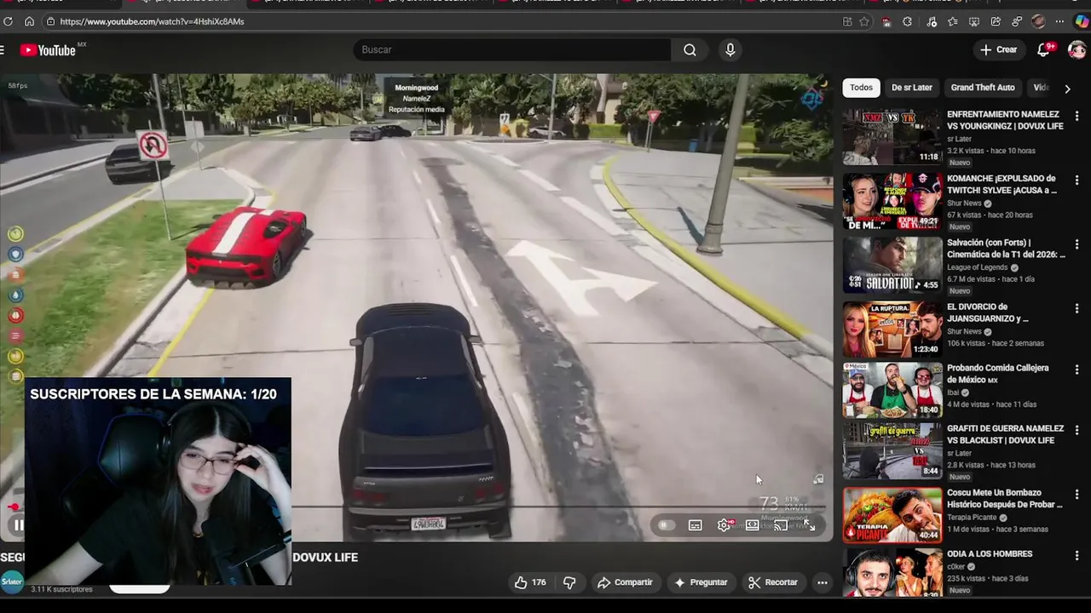Image resolution: width=1091 pixels, height=613 pixels.
Task: Open ENFRENTAMIENTO NAMELEZ VS YOUNGKINGZ thumbnail
Action: 892,136
